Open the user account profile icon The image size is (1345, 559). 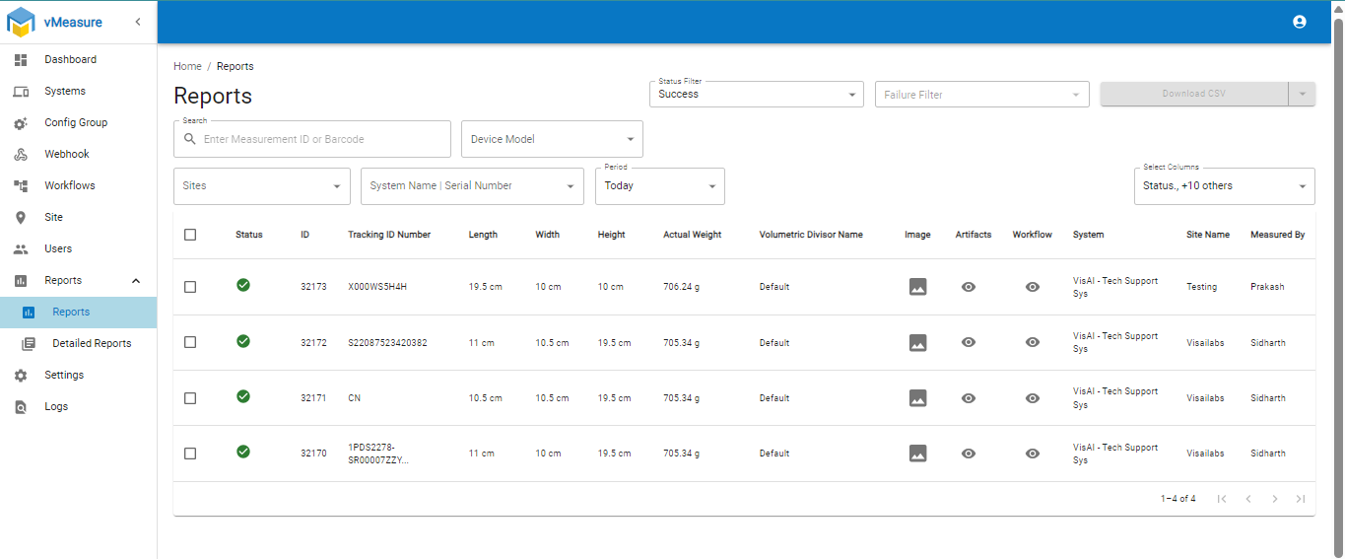(x=1299, y=22)
